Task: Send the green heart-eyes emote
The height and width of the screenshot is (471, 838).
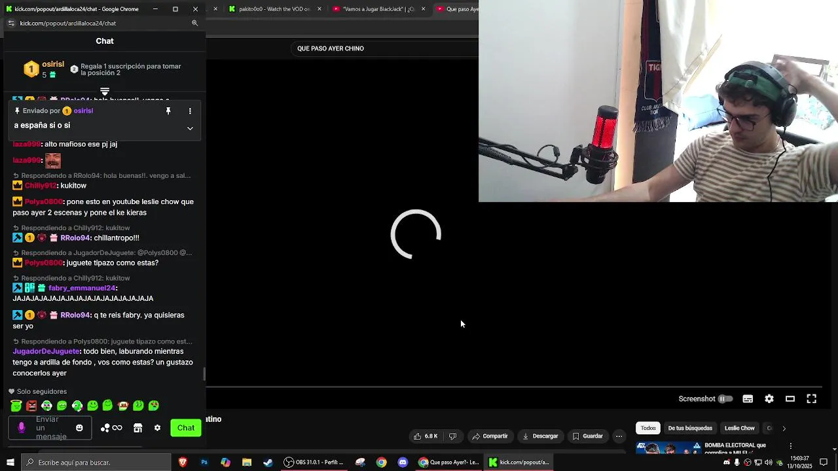Action: tap(154, 406)
